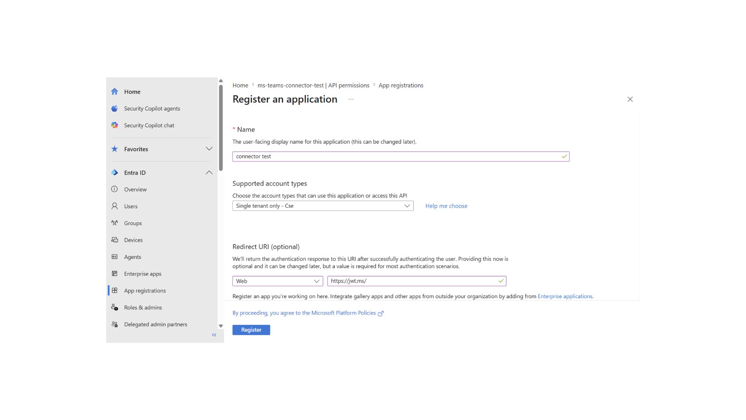Open the Enterprise applications link
The width and height of the screenshot is (746, 420).
[x=565, y=296]
